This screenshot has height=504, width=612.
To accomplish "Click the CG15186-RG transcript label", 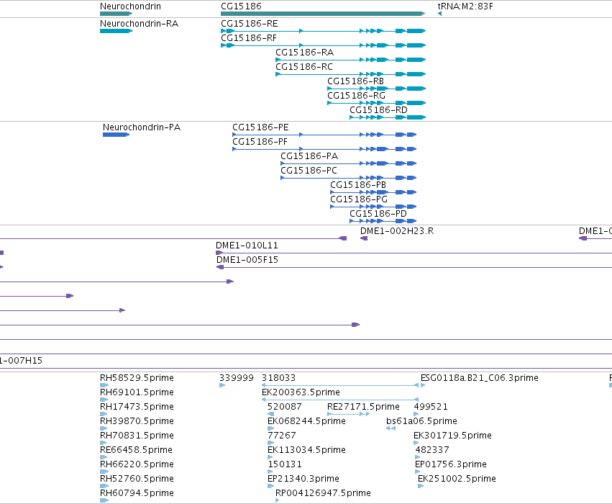I will [x=356, y=96].
